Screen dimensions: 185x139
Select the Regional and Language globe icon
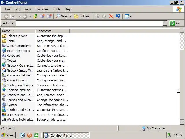[4, 90]
